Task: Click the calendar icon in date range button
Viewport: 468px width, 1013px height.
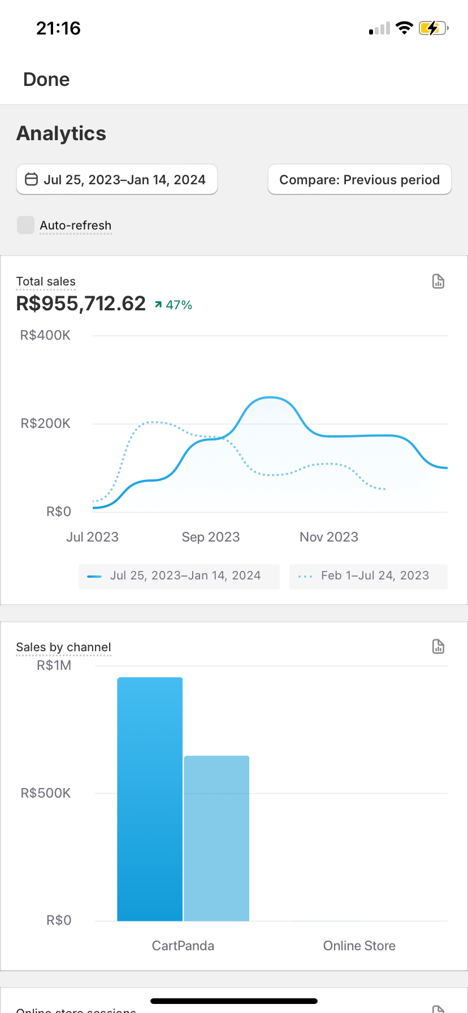Action: (32, 180)
